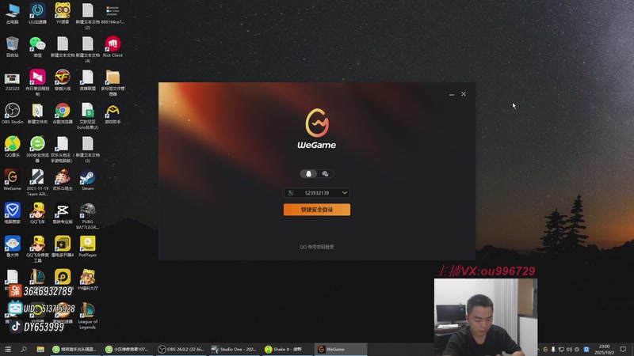The height and width of the screenshot is (356, 634).
Task: Open the notification center icon
Action: click(623, 350)
